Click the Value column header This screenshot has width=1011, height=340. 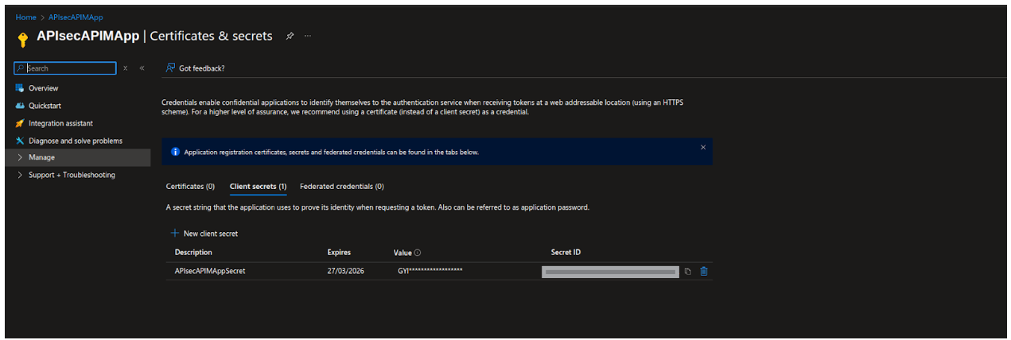tap(402, 253)
